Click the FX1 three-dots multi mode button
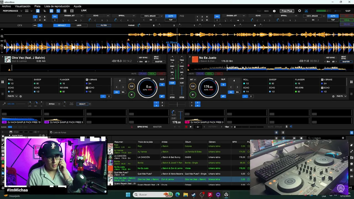The height and width of the screenshot is (199, 354). 55,16
